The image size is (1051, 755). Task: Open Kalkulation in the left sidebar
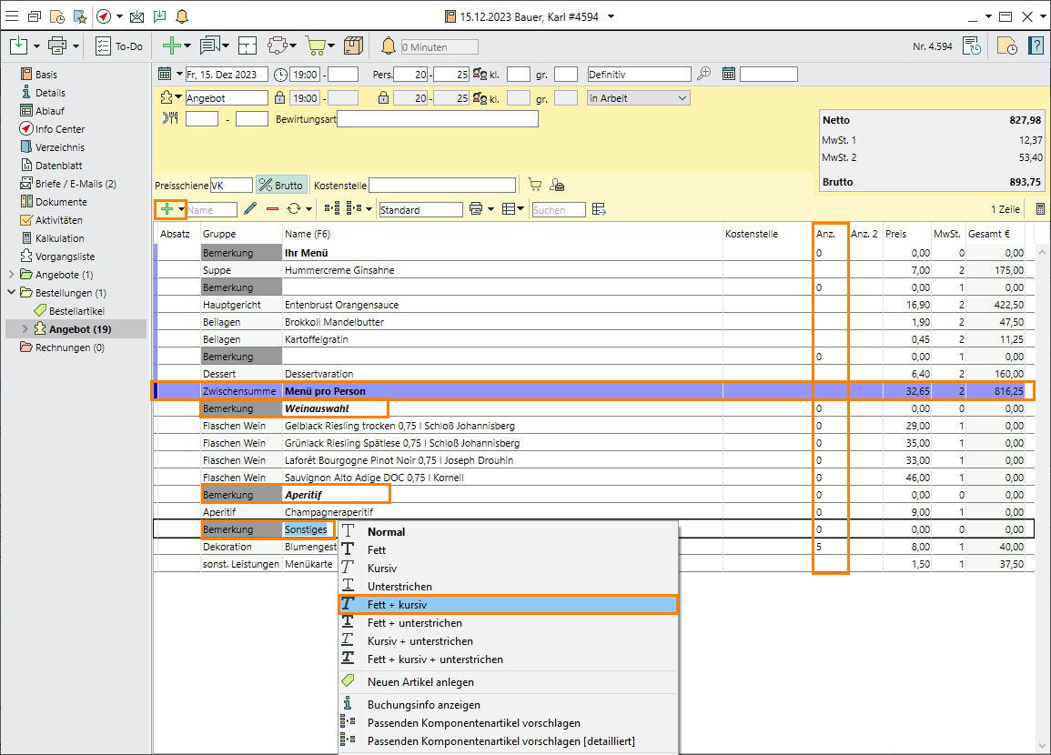[59, 238]
